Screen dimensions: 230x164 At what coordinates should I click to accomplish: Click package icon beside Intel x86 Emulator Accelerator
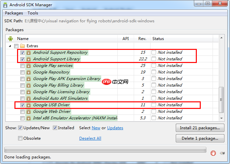pos(29,118)
